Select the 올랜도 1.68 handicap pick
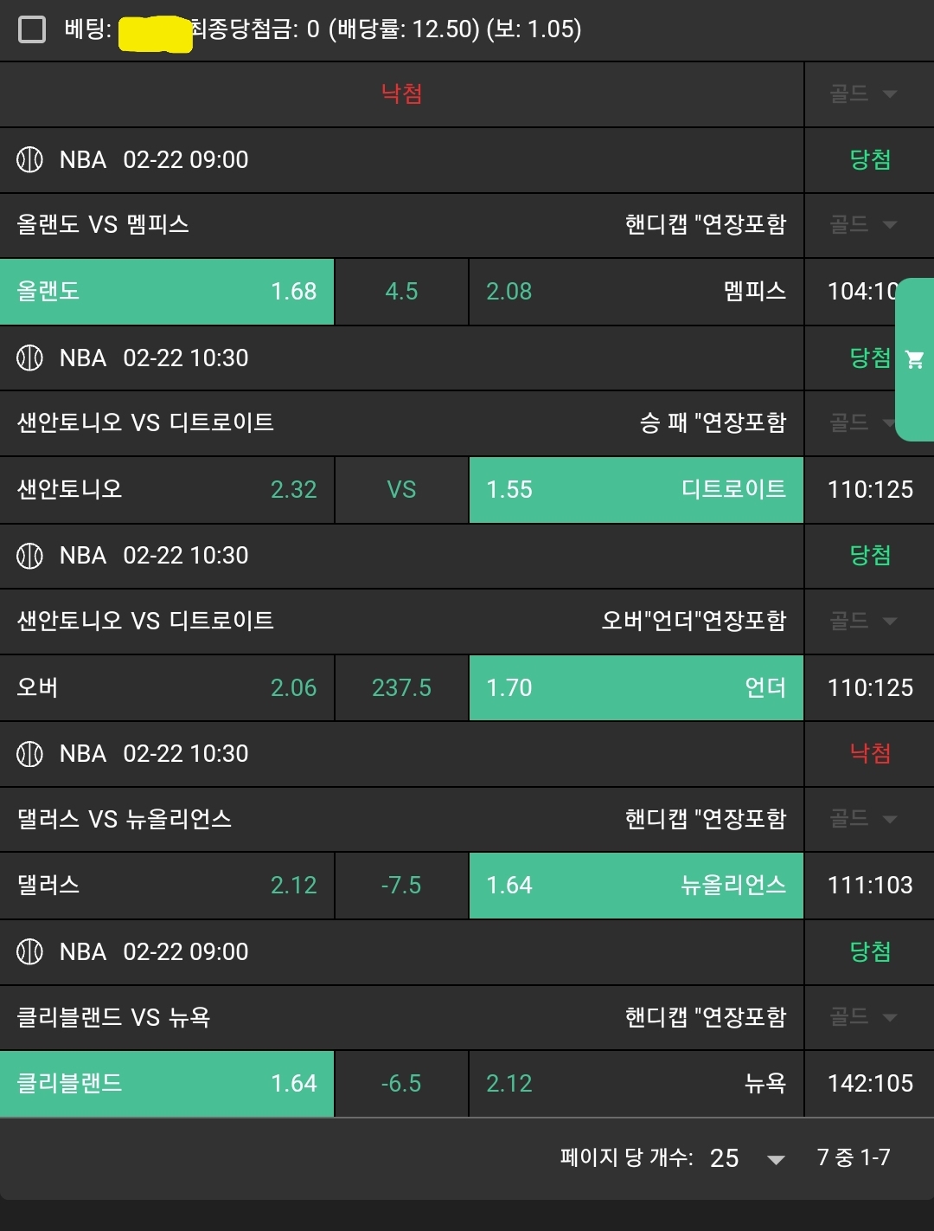Screen dimensions: 934x1231 point(167,292)
